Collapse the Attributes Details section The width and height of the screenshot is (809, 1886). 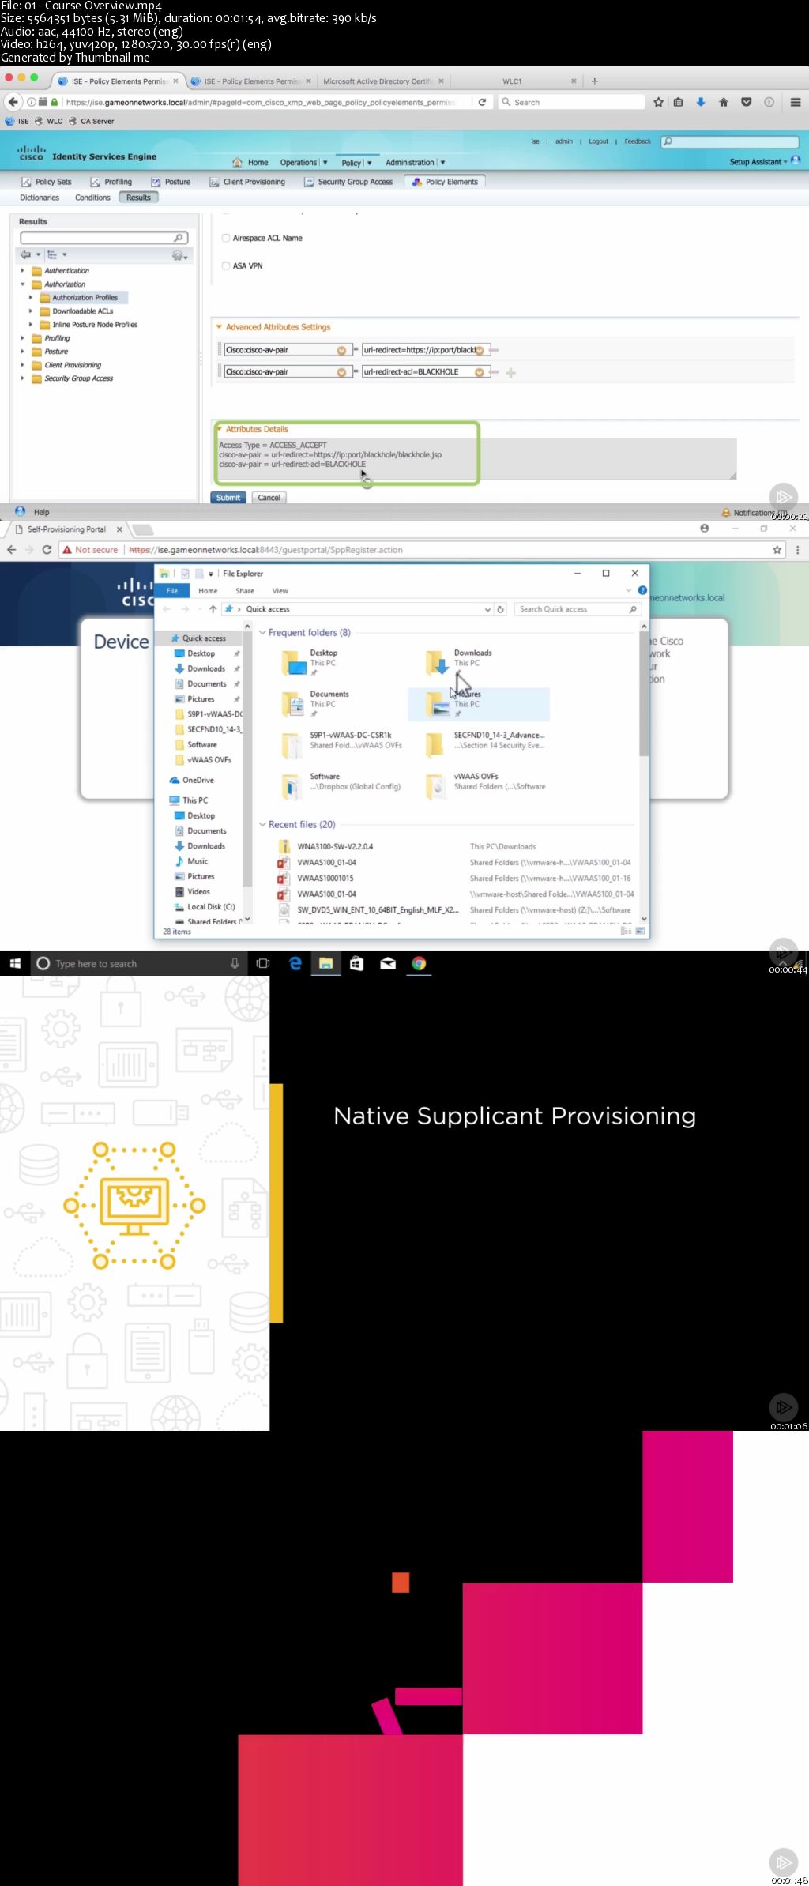tap(219, 429)
